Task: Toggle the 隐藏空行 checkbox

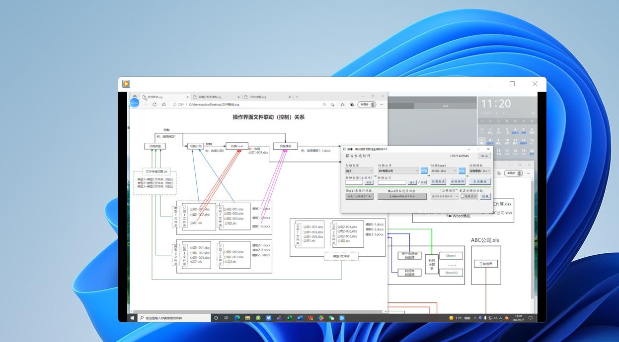Action: 463,196
